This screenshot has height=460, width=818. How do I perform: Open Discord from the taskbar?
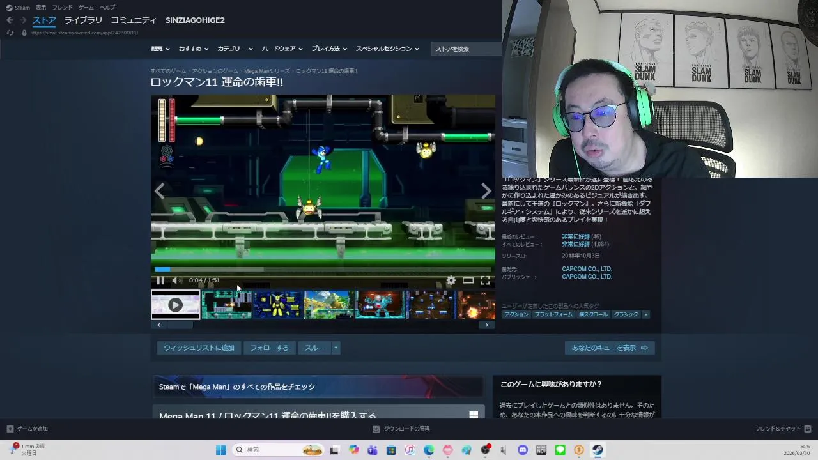523,450
